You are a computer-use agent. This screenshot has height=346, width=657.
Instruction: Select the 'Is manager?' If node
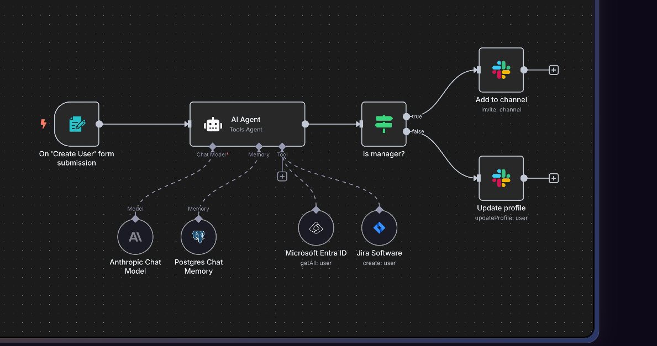(384, 124)
